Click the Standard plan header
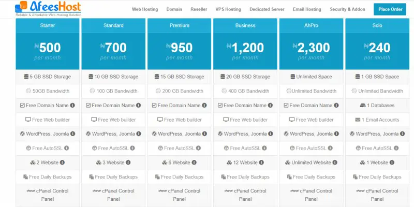The image size is (414, 207). tap(113, 25)
